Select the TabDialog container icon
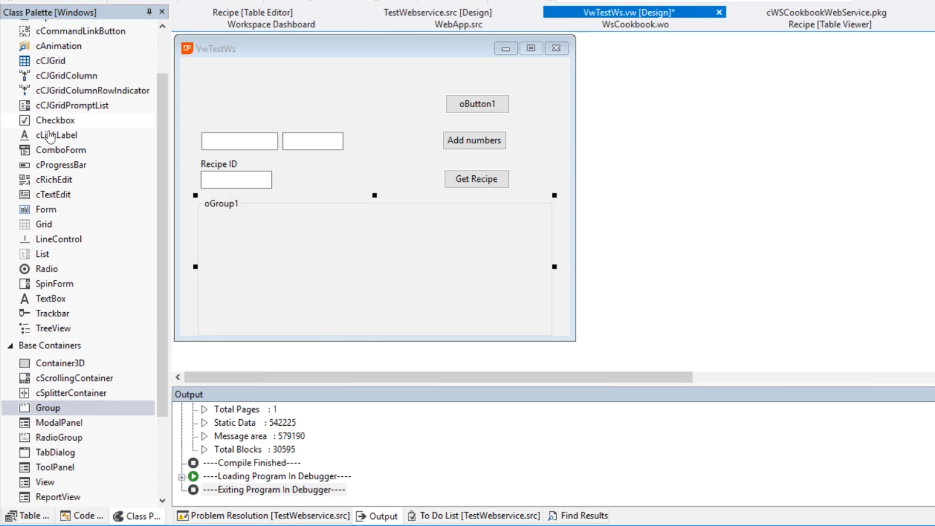This screenshot has width=935, height=526. 24,452
